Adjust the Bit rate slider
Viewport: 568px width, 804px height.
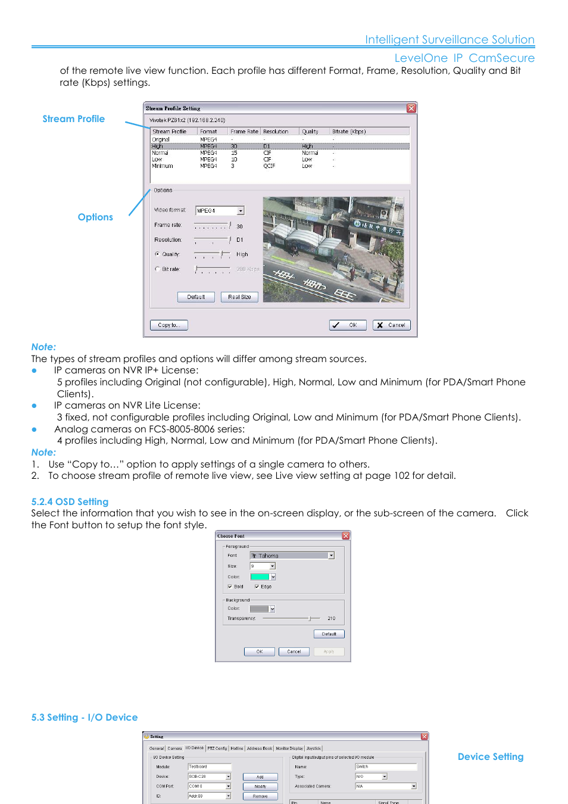(213, 269)
